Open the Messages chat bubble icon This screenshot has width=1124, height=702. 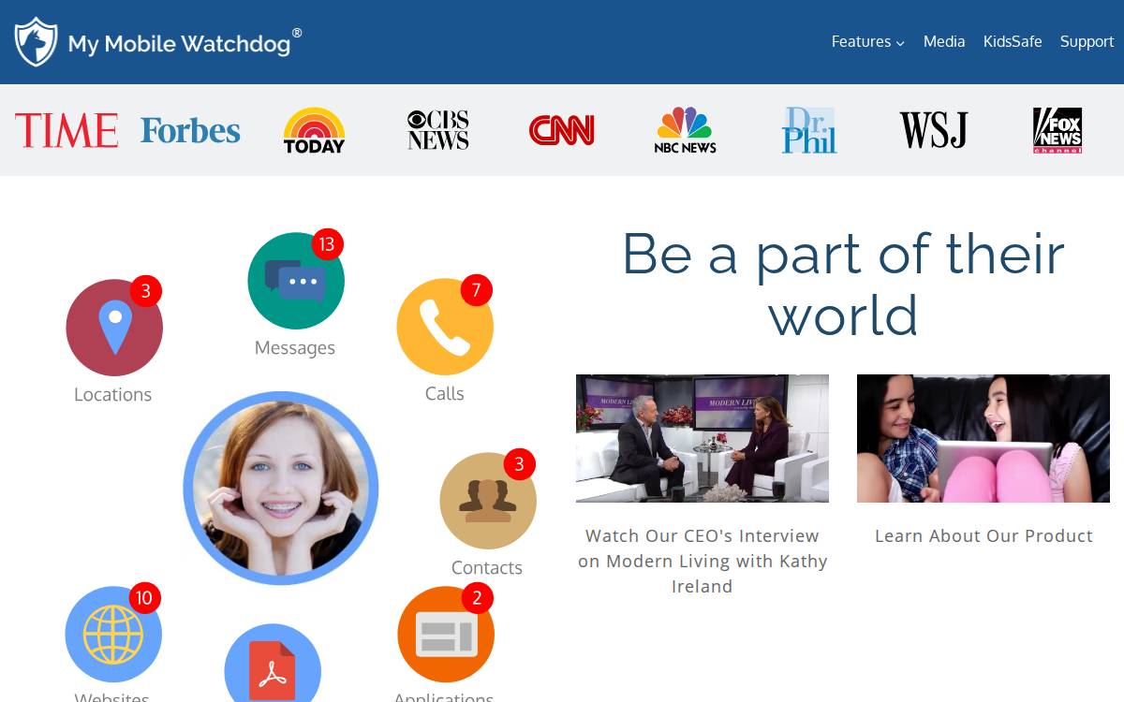pos(296,281)
